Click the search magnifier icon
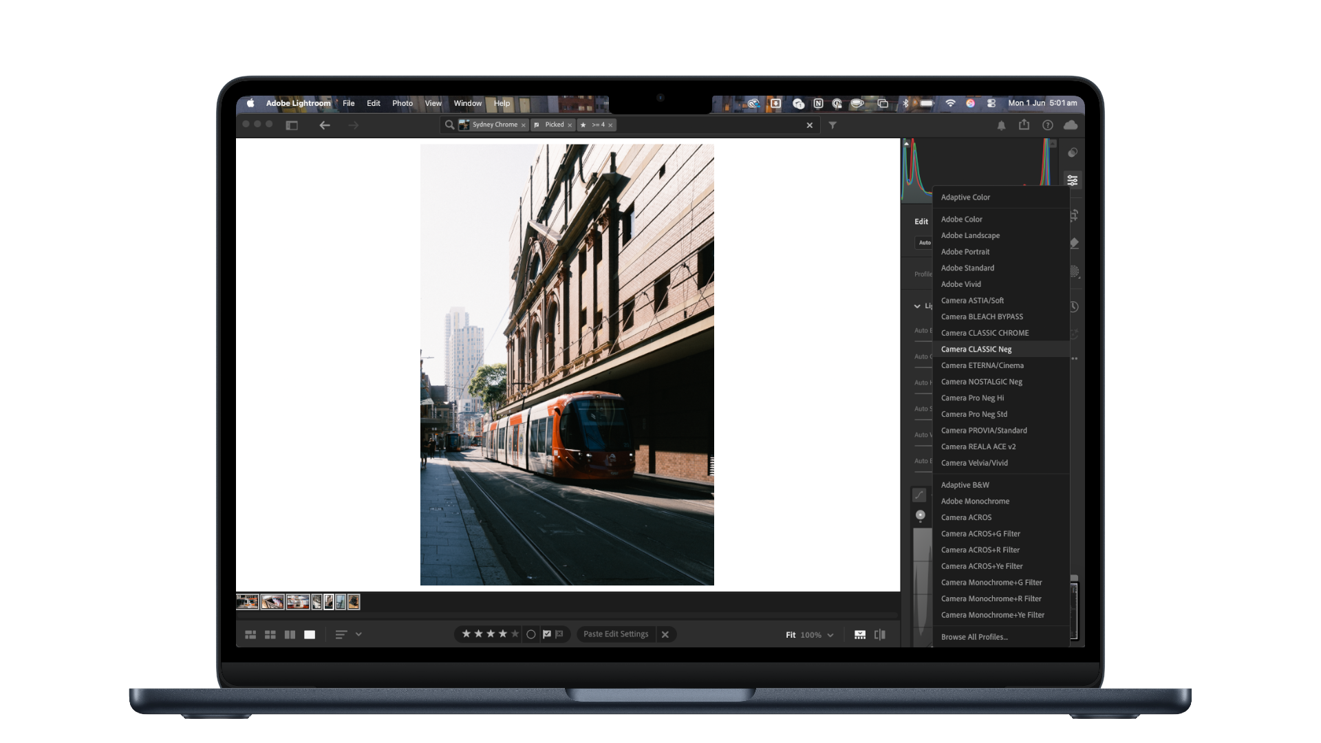This screenshot has width=1321, height=743. click(x=449, y=125)
